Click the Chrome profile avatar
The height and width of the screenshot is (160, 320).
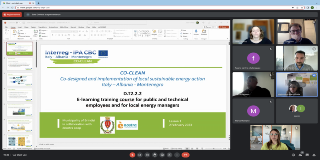[312, 8]
